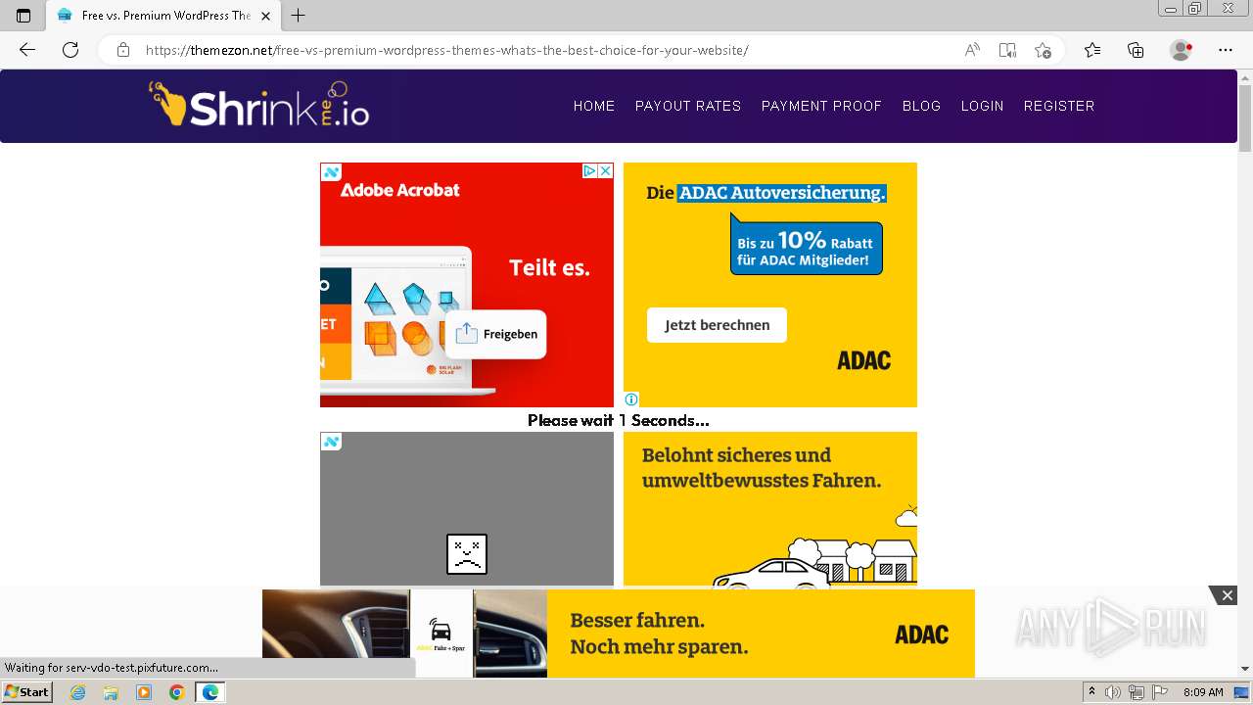The width and height of the screenshot is (1253, 705).
Task: Open File Explorer from taskbar
Action: (x=111, y=692)
